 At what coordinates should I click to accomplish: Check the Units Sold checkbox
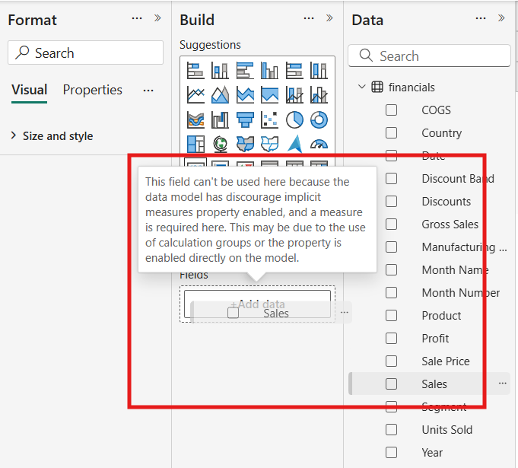coord(391,429)
